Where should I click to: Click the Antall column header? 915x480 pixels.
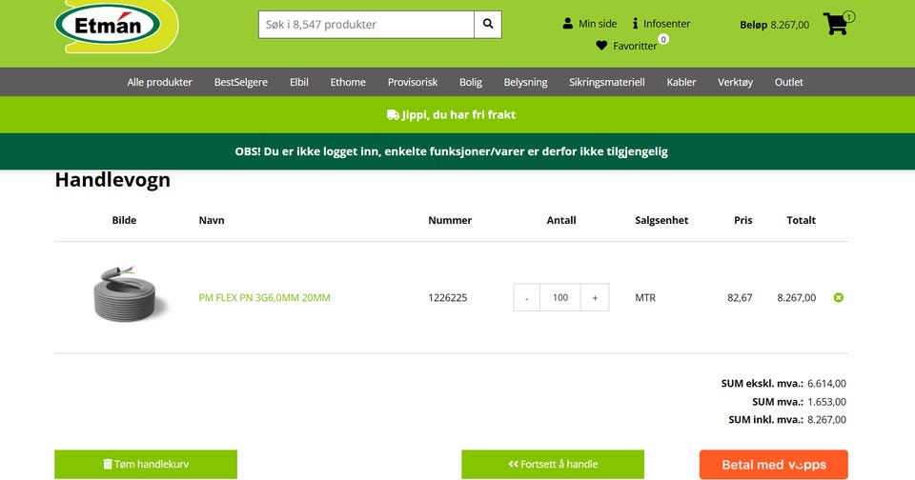point(561,220)
